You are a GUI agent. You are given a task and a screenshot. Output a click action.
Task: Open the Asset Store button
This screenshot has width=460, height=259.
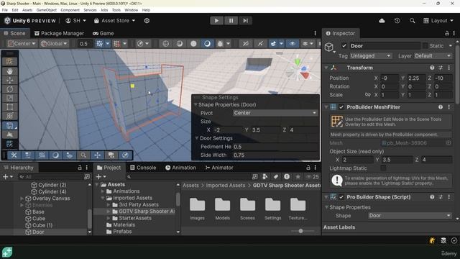114,21
